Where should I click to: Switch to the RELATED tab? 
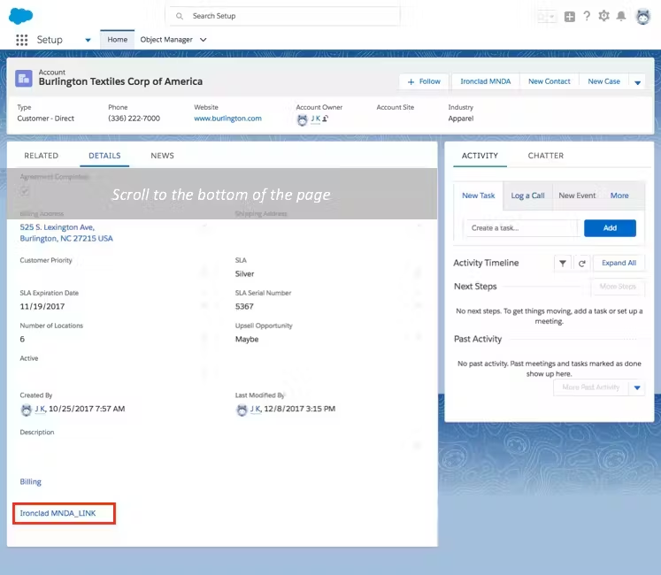pos(42,156)
